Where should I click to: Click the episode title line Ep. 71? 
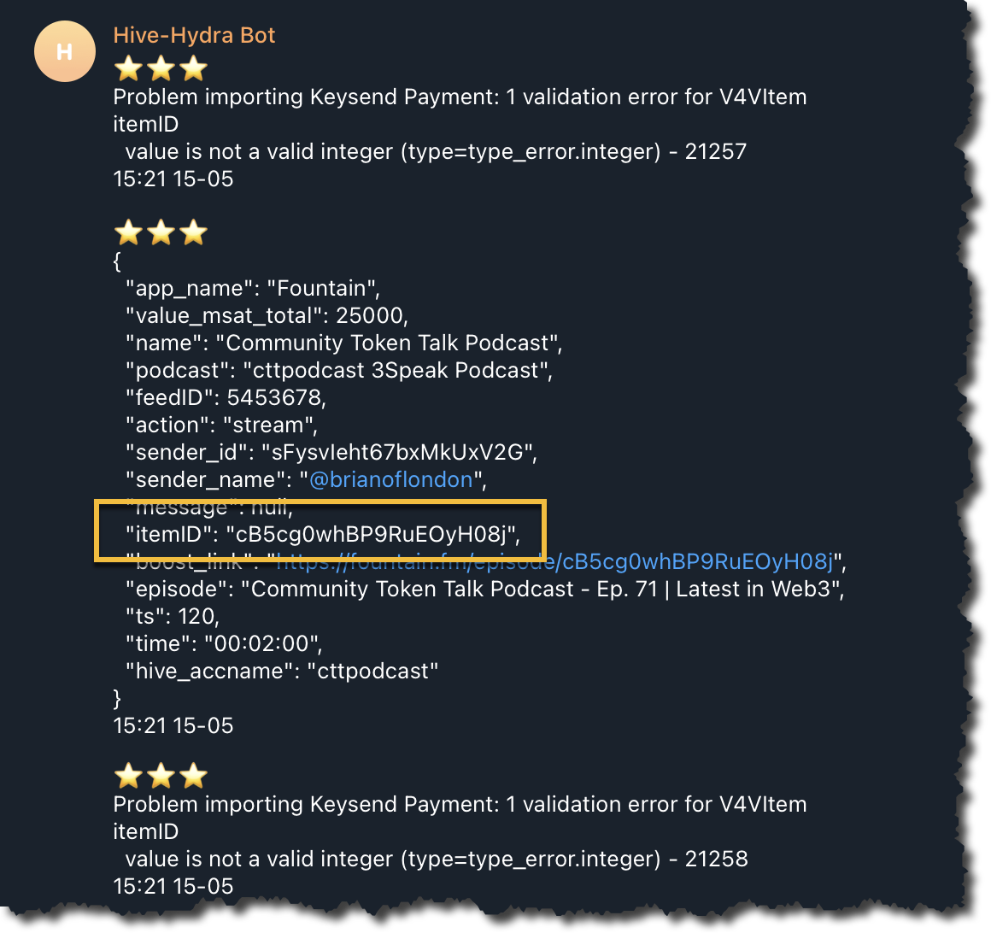(x=484, y=590)
